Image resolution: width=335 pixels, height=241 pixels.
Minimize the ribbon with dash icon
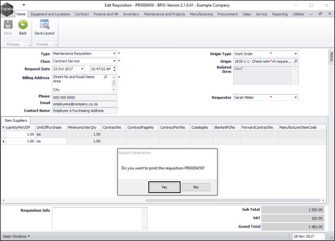tap(311, 14)
